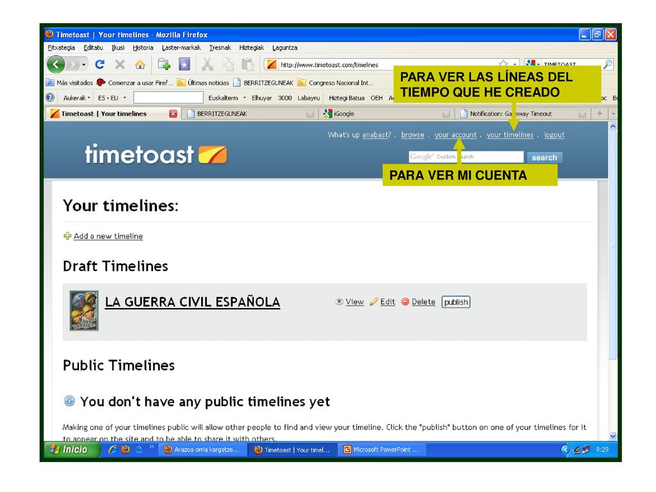This screenshot has height=492, width=656.
Task: Click the magnifier icon in the search box
Action: coord(607,65)
